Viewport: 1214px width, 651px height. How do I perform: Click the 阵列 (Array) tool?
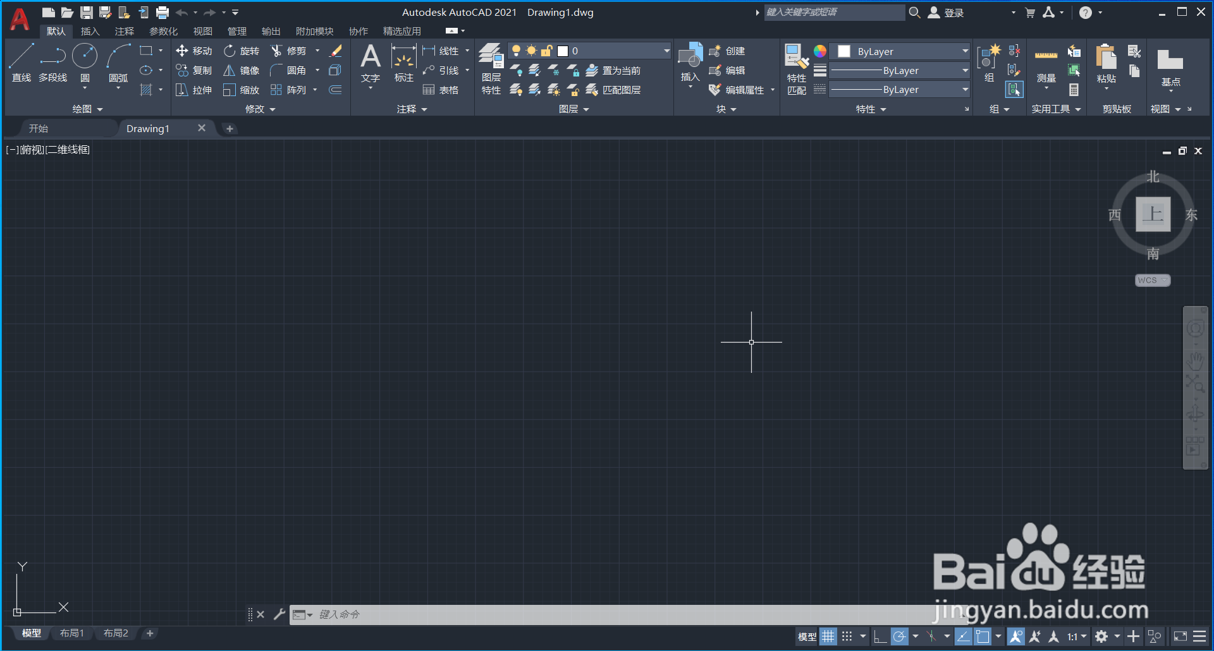[288, 90]
